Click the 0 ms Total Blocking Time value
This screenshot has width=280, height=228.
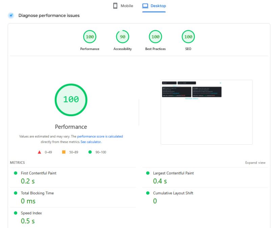point(28,201)
